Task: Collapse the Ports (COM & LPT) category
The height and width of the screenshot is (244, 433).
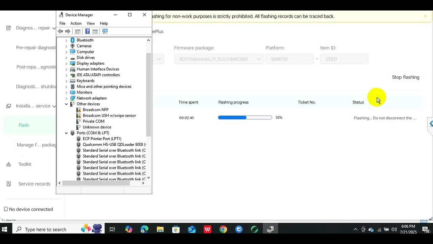Action: [66, 133]
